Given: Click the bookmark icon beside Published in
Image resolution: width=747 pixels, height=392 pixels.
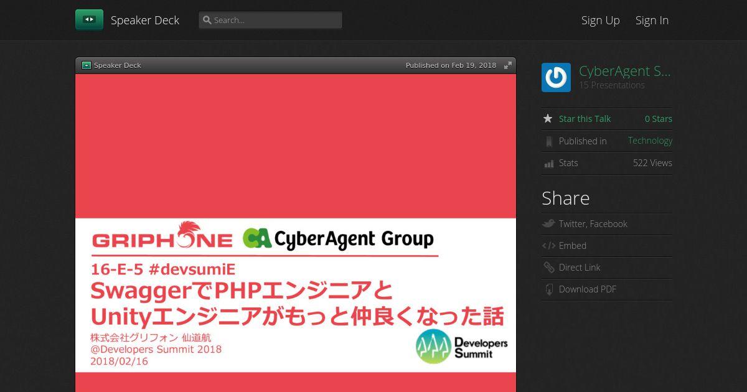Looking at the screenshot, I should [548, 141].
